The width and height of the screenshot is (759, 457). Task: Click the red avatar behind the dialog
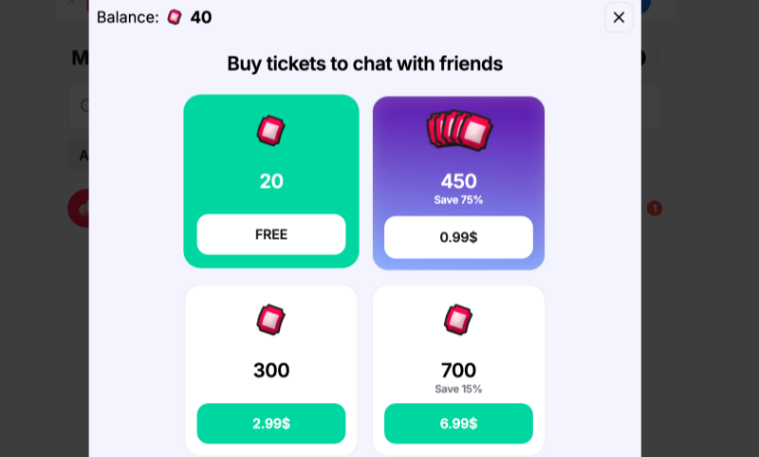[79, 209]
